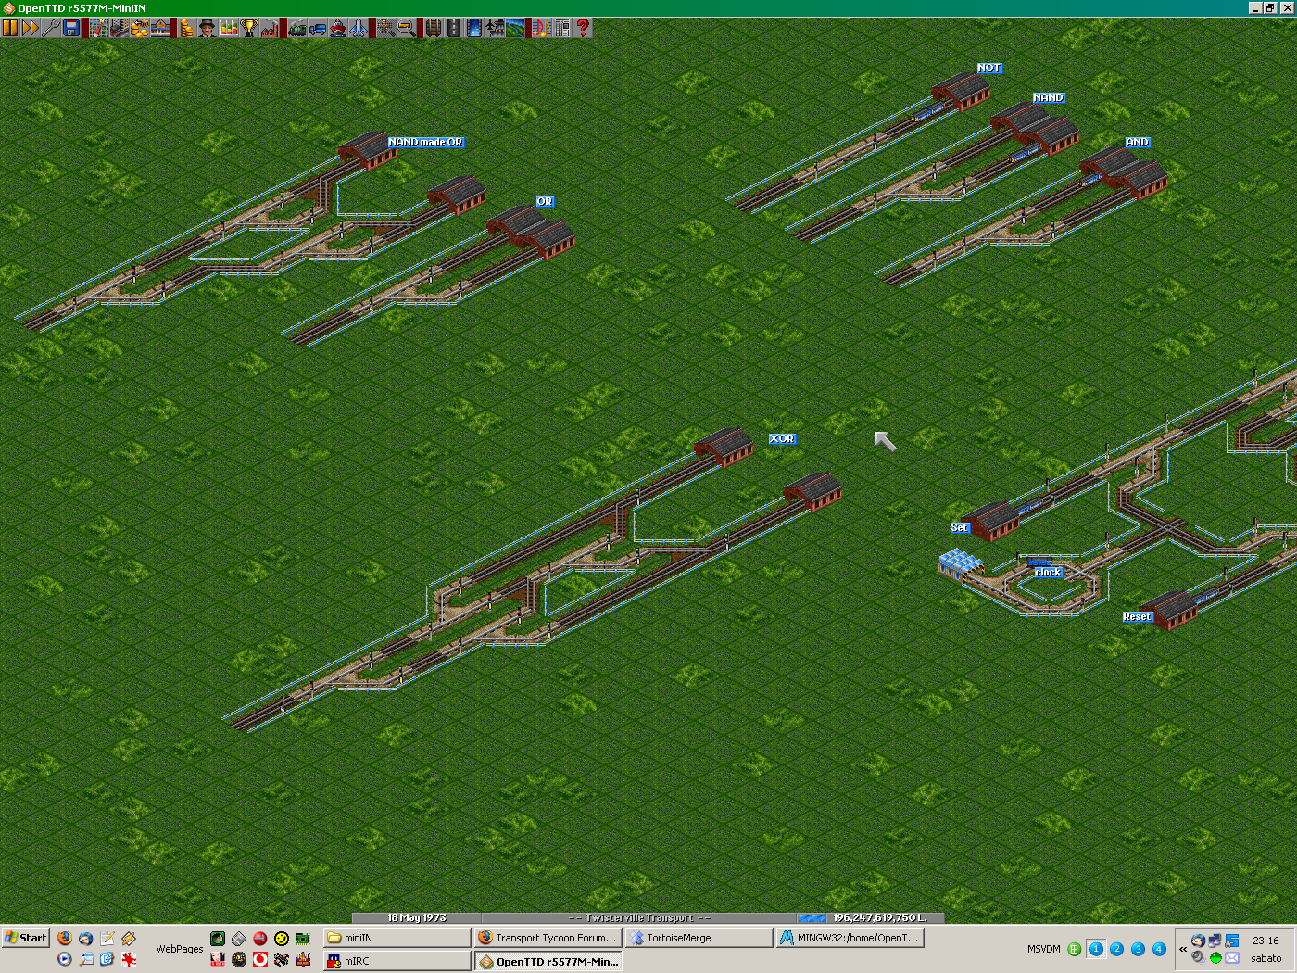
Task: Toggle fast forward game speed
Action: point(30,28)
